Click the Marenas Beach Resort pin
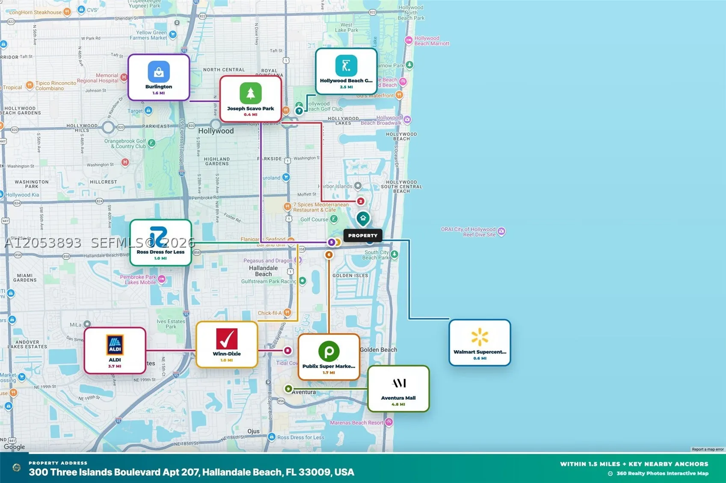 pos(388,422)
